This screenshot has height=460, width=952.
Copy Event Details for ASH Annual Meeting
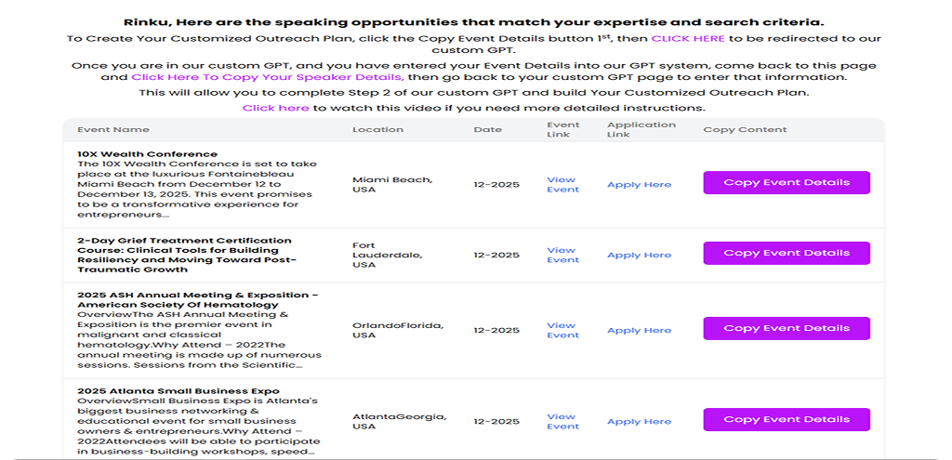coord(787,328)
